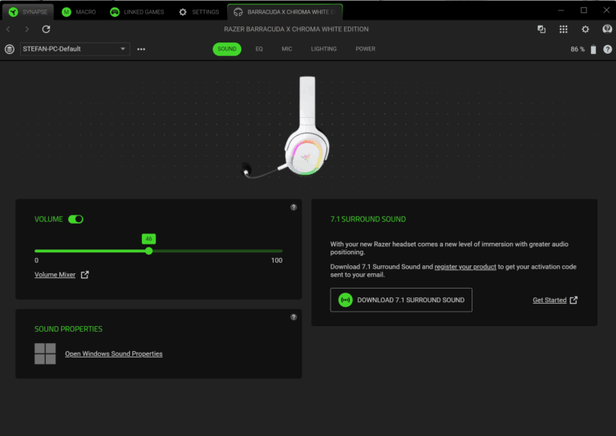Click the overlapping windows icon in header
This screenshot has height=436, width=616.
(541, 29)
